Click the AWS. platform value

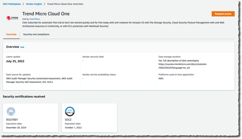point(161,78)
